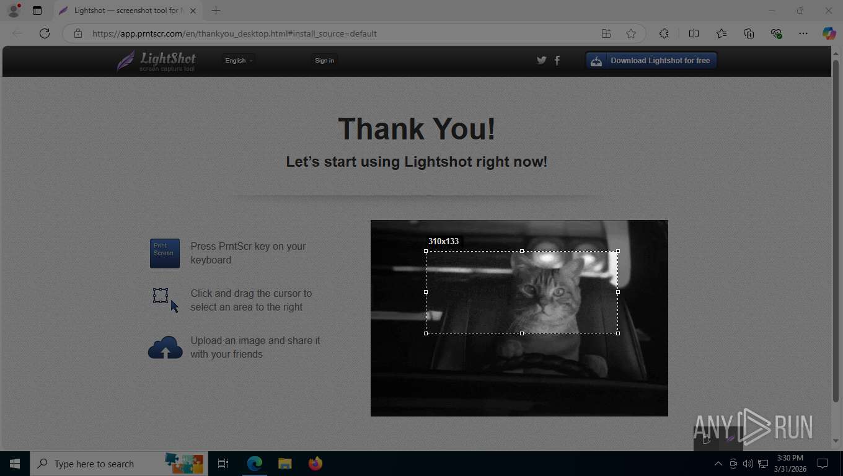Open the app available icon in address bar
This screenshot has width=843, height=476.
coord(606,33)
